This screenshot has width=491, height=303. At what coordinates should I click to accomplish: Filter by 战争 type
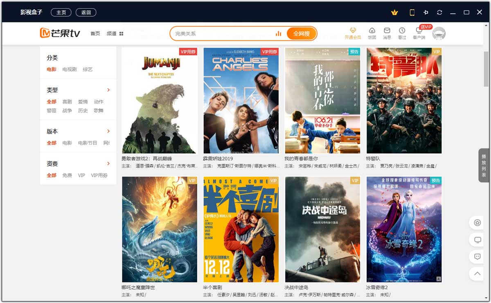coord(67,110)
